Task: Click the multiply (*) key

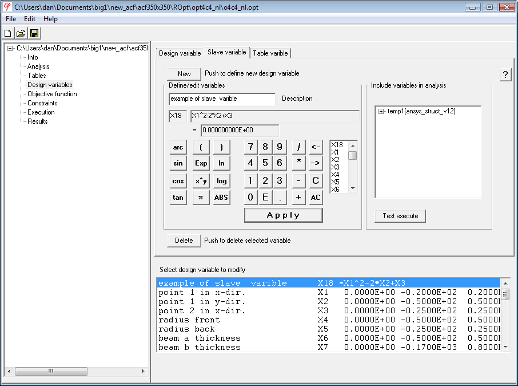Action: 298,163
